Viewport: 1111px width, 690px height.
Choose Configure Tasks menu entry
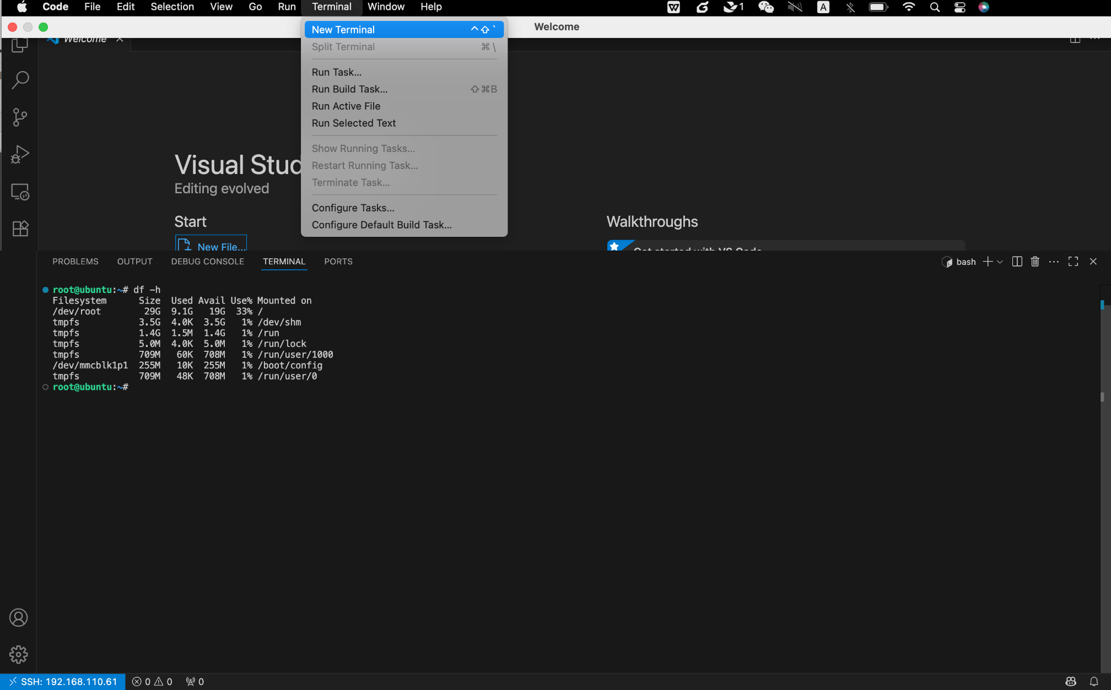coord(353,208)
